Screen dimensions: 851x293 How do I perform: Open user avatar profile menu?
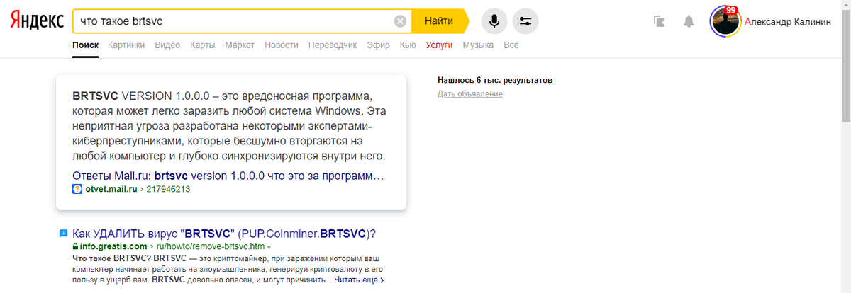coord(725,21)
